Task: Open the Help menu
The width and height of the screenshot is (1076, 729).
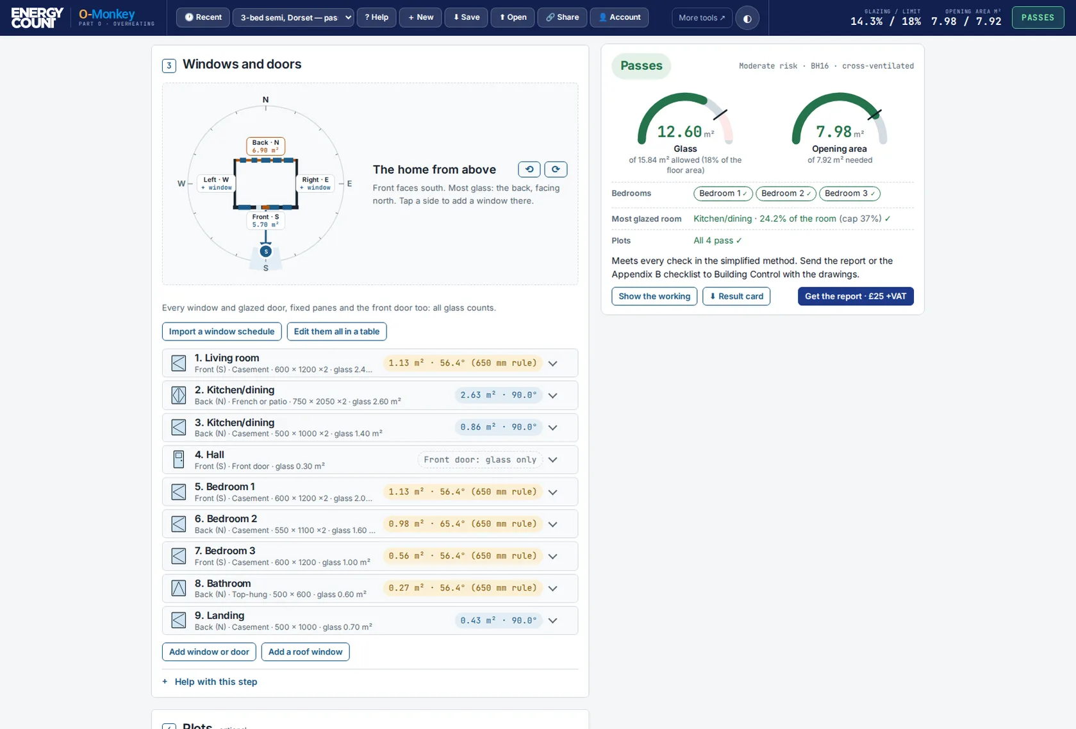Action: point(377,17)
